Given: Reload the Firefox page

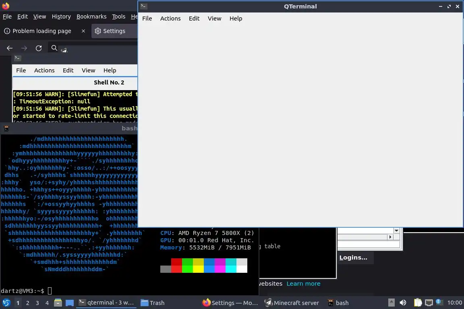Looking at the screenshot, I should 39,48.
